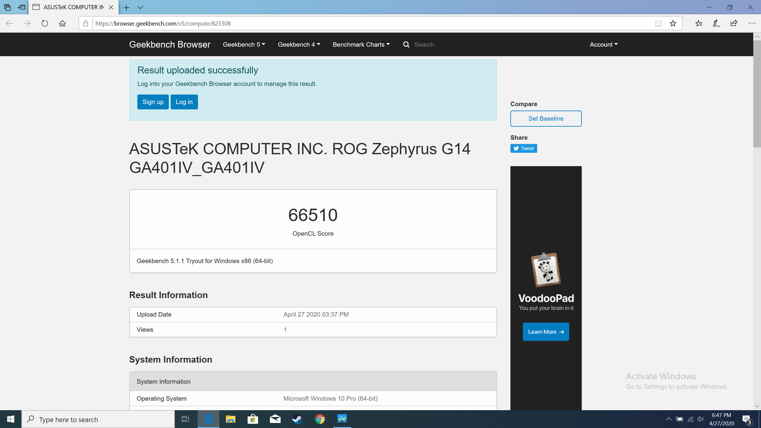Open Action Center notifications
Viewport: 761px width, 428px height.
click(x=747, y=420)
